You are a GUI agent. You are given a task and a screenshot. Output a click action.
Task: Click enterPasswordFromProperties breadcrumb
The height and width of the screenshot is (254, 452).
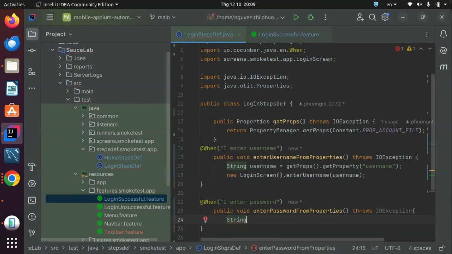click(293, 248)
